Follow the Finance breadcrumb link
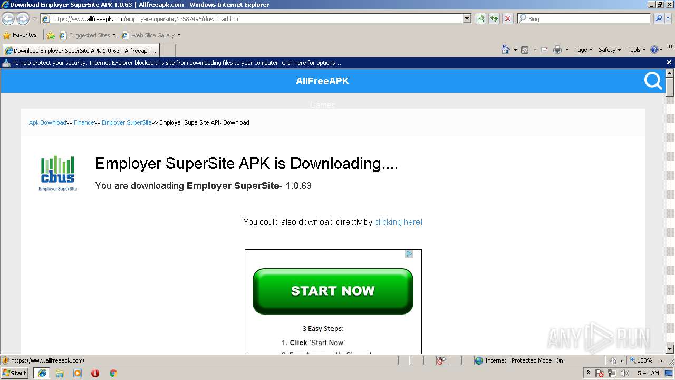The height and width of the screenshot is (380, 675). pos(84,122)
